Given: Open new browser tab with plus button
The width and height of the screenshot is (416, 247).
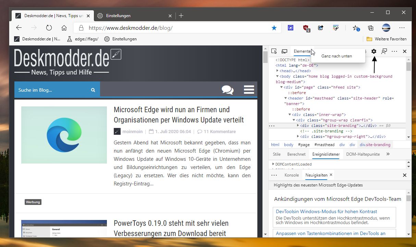Looking at the screenshot, I should (181, 16).
